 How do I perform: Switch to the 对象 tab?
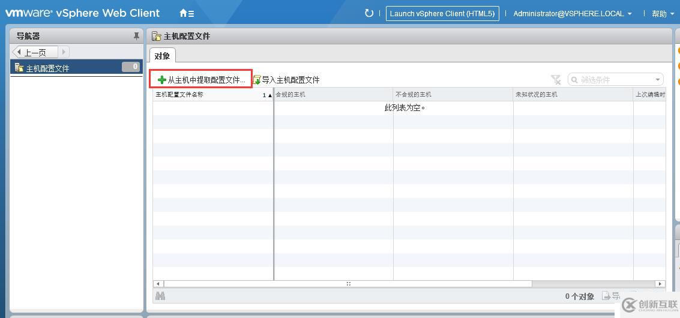[162, 56]
